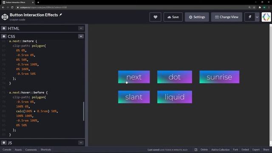Click the 'sunrise' gradient button
Viewport: 272px width, 153px height.
(x=219, y=77)
